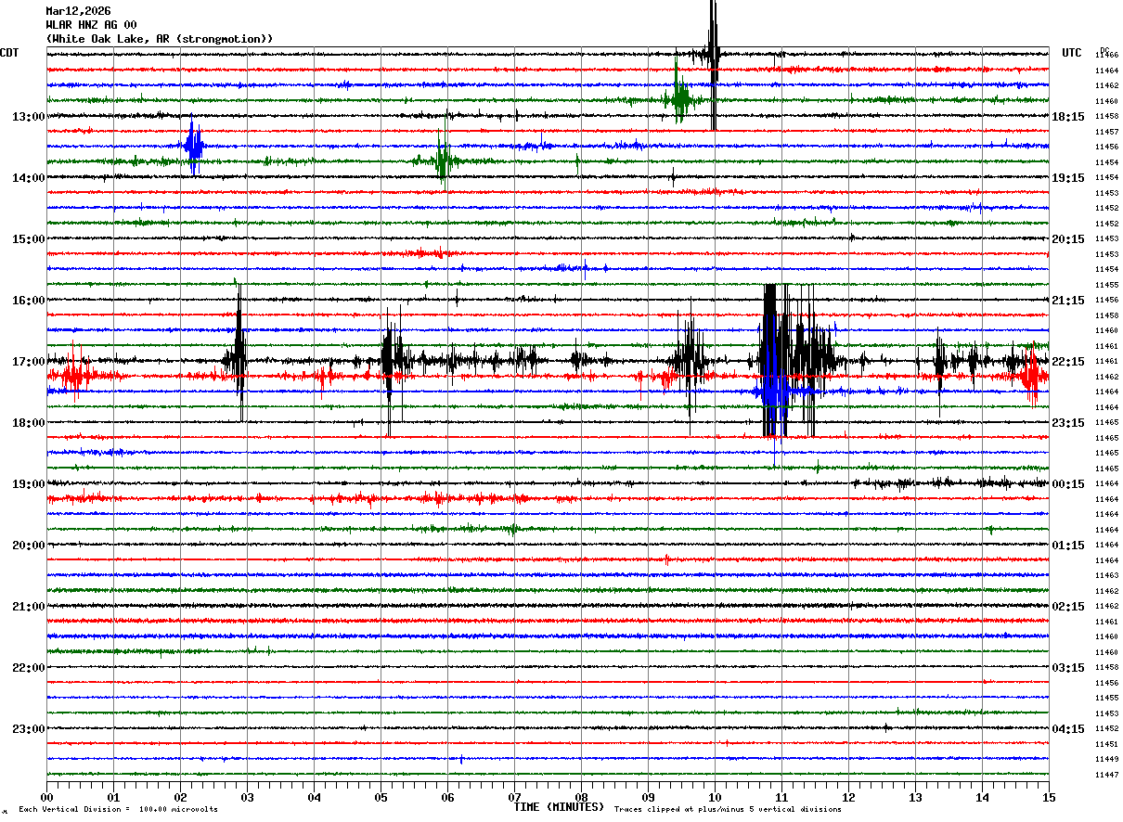
Task: Click the DC value 11447
Action: click(1106, 775)
